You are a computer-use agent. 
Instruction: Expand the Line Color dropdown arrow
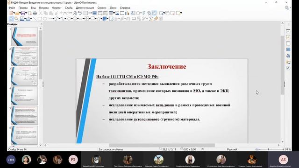(x=25, y=19)
